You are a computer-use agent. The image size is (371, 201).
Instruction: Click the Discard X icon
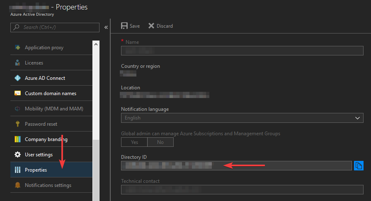point(151,26)
